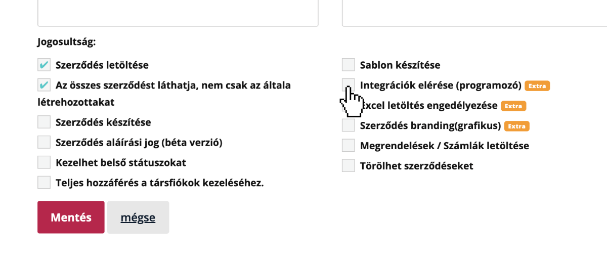Enable the Szerződés készítése permission
Screen dimensions: 607x261
tap(44, 122)
